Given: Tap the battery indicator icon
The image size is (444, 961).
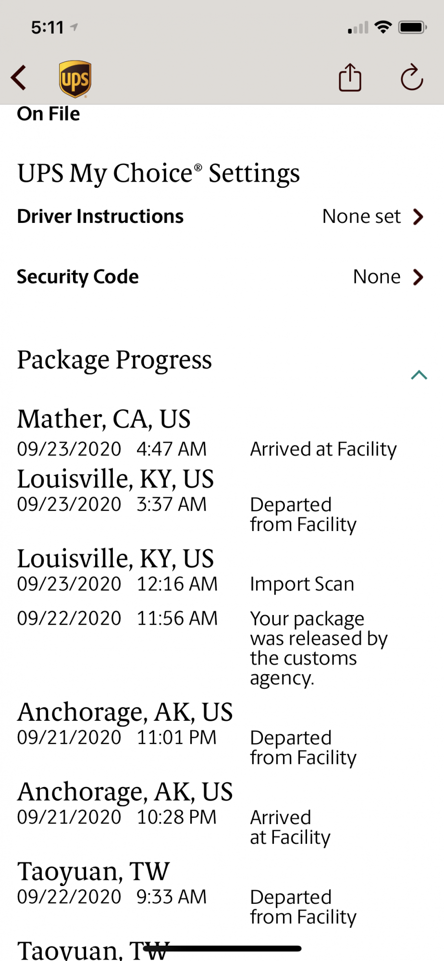Looking at the screenshot, I should coord(412,27).
